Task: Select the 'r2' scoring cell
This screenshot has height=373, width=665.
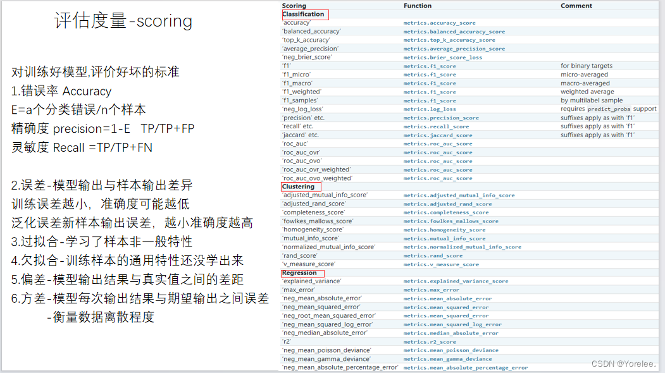Action: (x=287, y=341)
